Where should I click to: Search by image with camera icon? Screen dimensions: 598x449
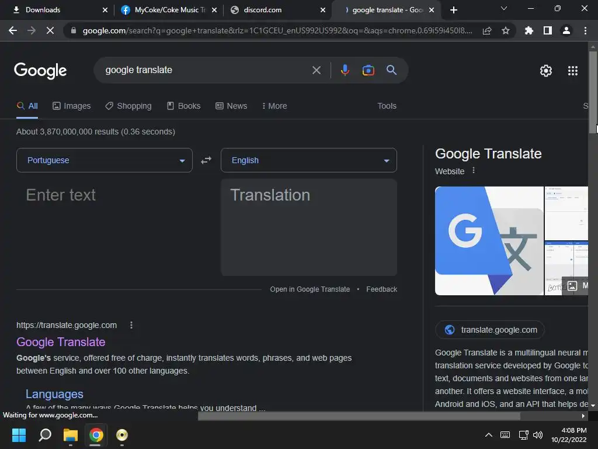coord(368,70)
